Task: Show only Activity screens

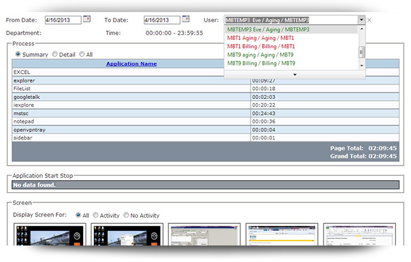Action: pyautogui.click(x=95, y=215)
